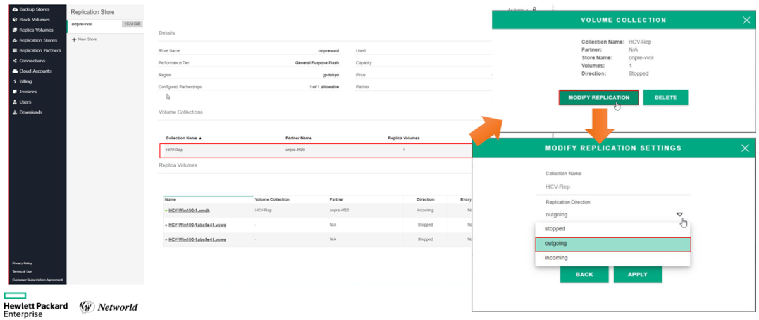Open Replication Partners section
The width and height of the screenshot is (759, 320).
coord(40,50)
